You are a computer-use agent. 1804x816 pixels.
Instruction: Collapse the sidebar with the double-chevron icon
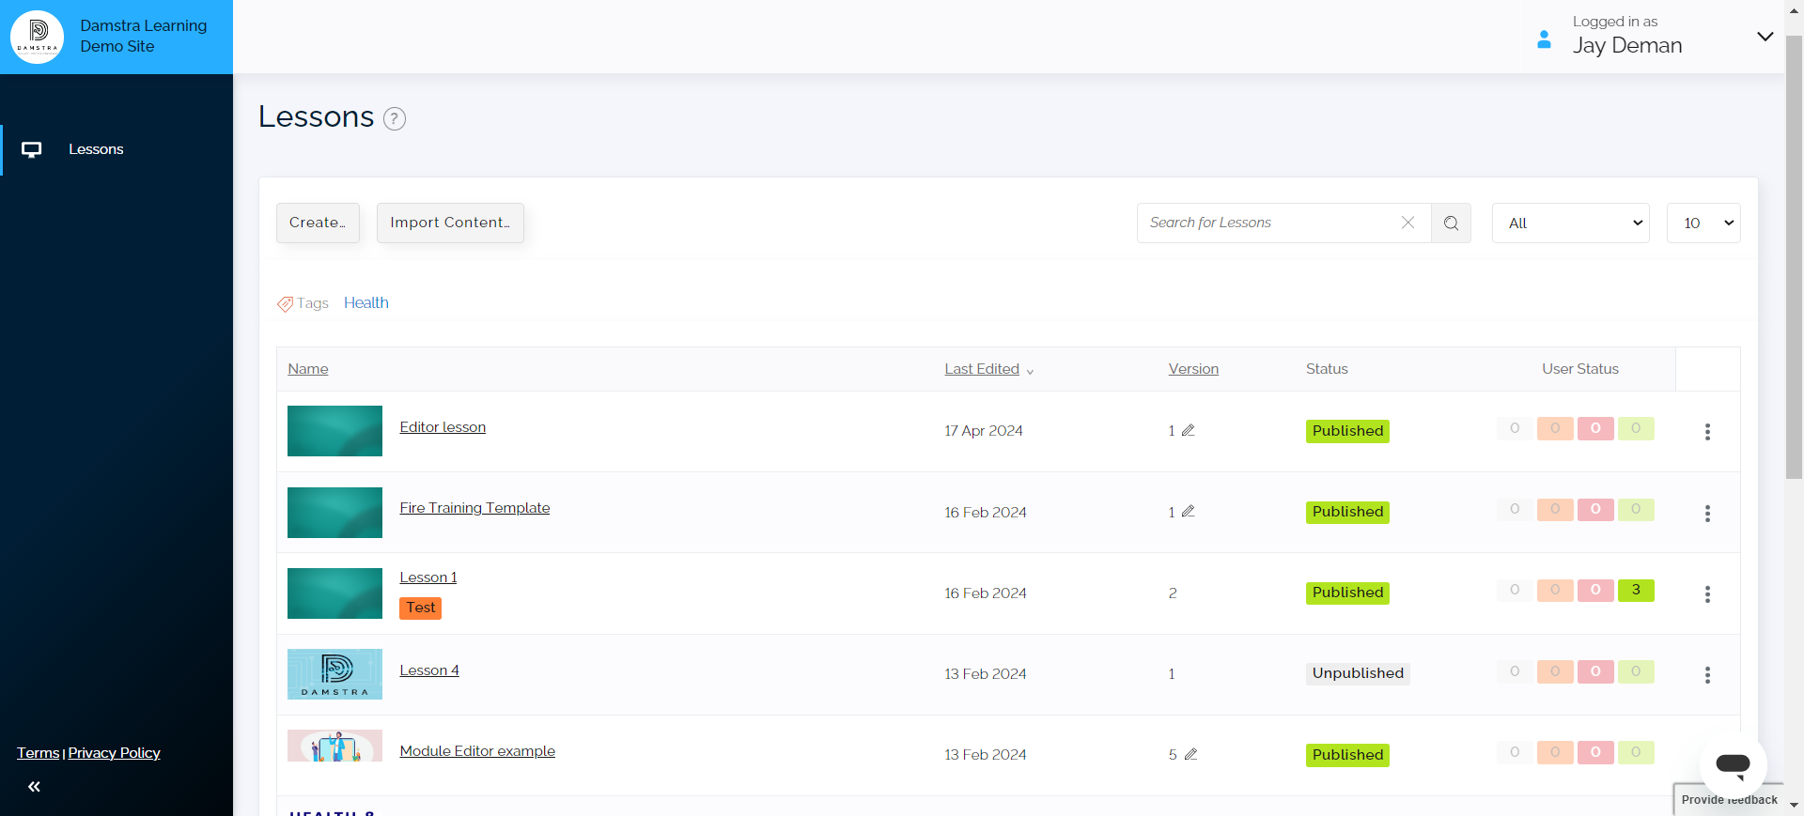click(x=34, y=787)
